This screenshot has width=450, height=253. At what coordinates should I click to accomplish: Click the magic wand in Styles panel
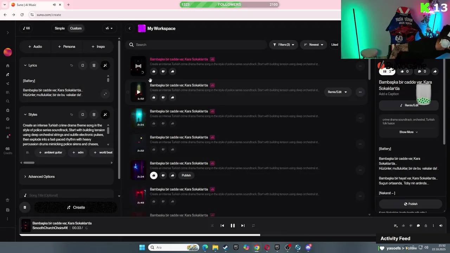[105, 115]
